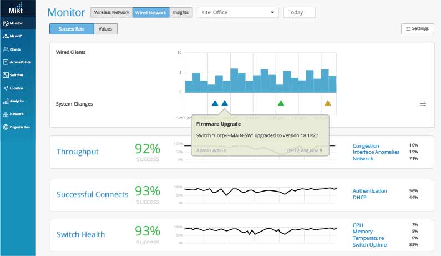
Task: Open the Today date range selector
Action: [299, 12]
